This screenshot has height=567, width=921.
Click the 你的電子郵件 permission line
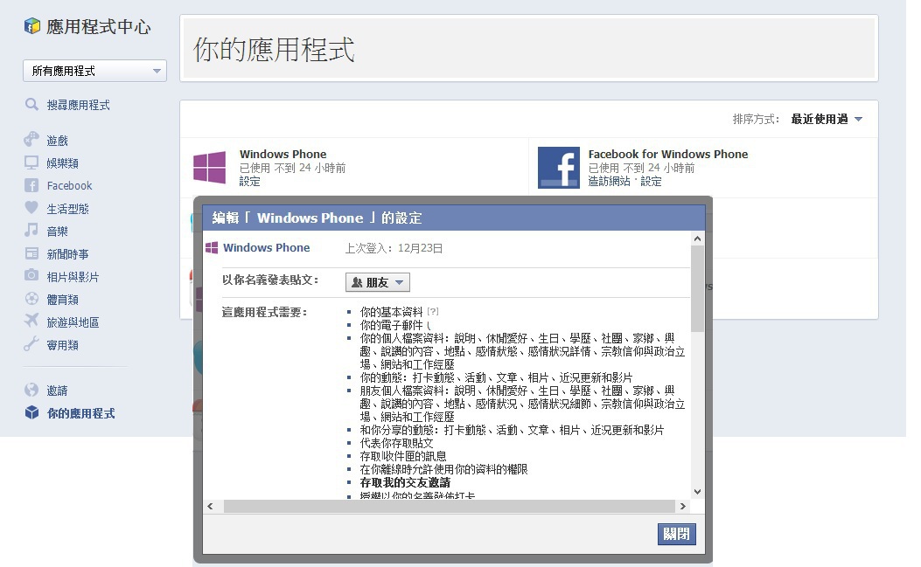(x=391, y=325)
